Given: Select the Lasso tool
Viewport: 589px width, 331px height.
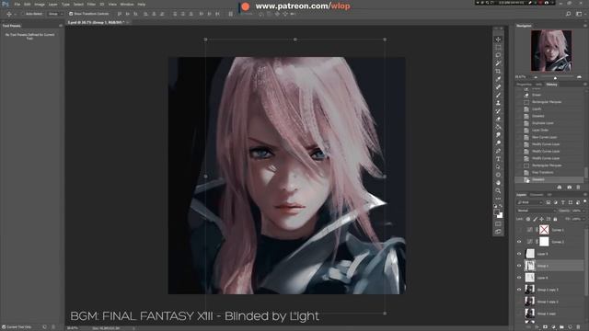Looking at the screenshot, I should [x=498, y=55].
